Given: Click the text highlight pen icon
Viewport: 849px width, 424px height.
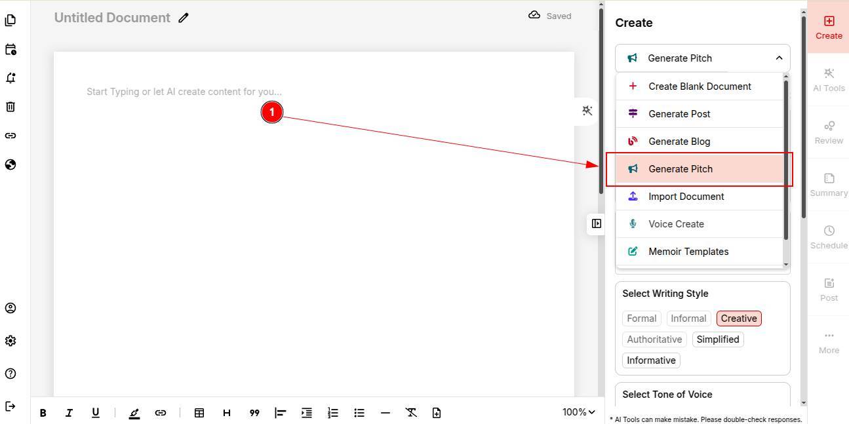Looking at the screenshot, I should click(x=134, y=413).
